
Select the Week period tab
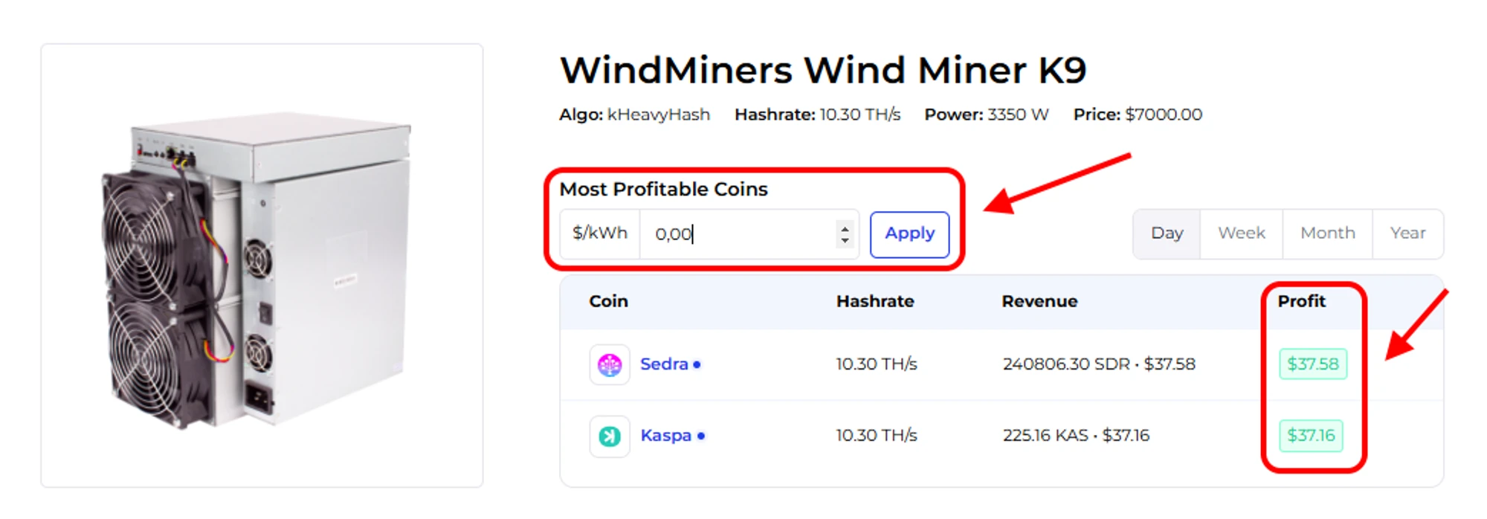[x=1241, y=233]
